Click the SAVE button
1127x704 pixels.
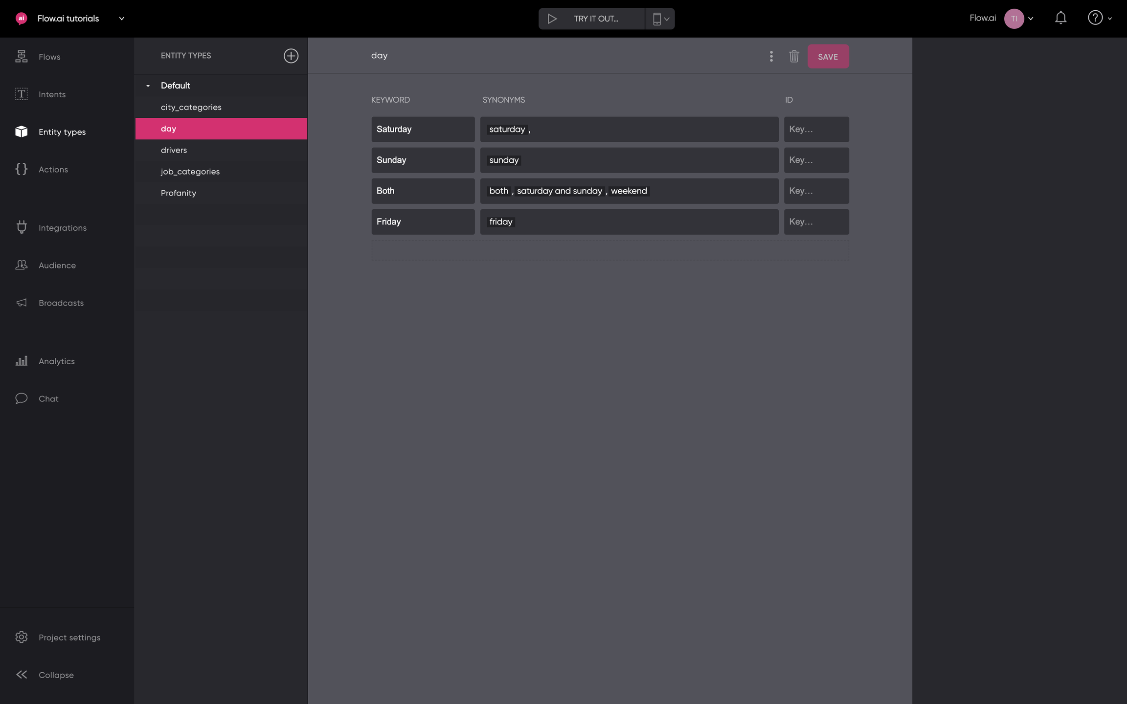pos(828,57)
